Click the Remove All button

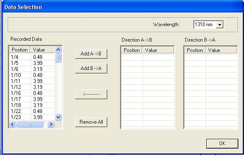91,122
